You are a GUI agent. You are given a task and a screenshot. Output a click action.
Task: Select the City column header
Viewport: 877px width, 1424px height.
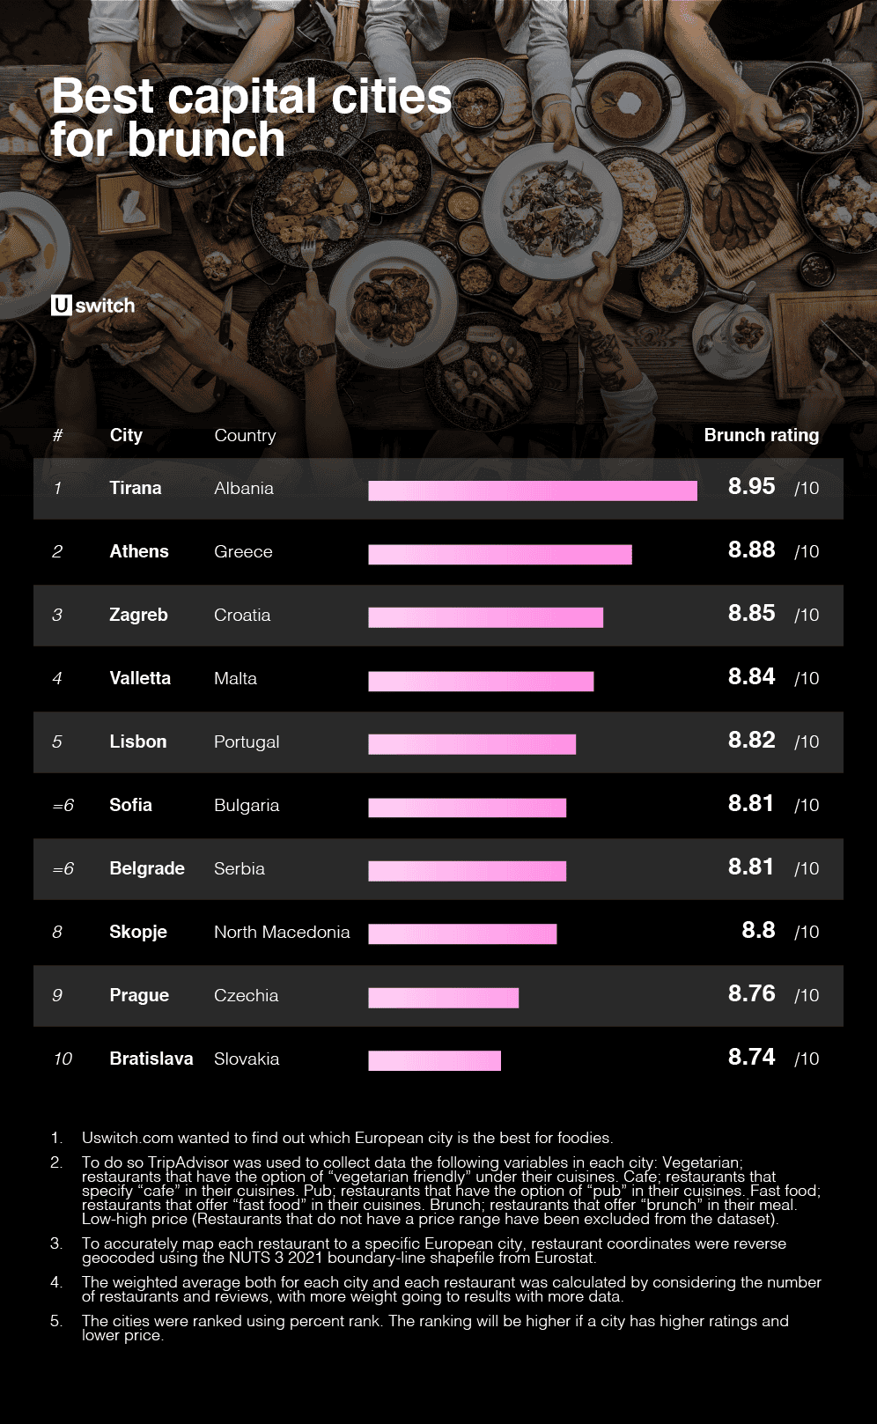tap(126, 435)
